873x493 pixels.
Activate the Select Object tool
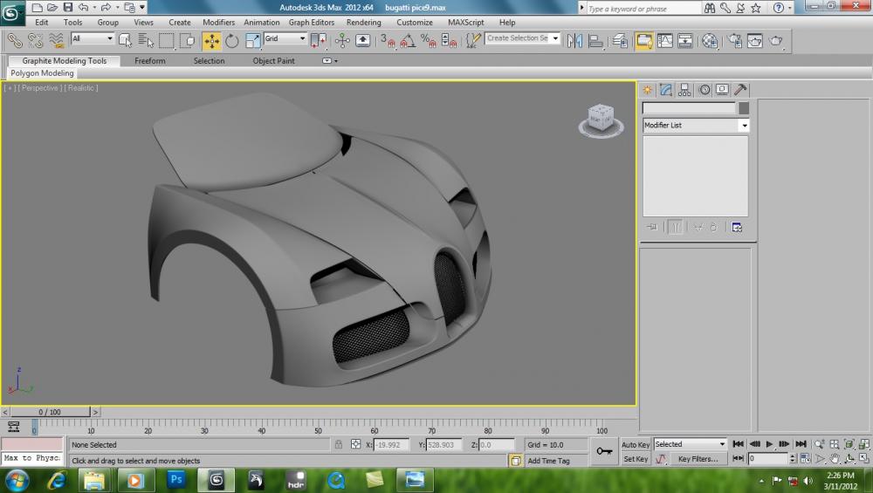125,41
